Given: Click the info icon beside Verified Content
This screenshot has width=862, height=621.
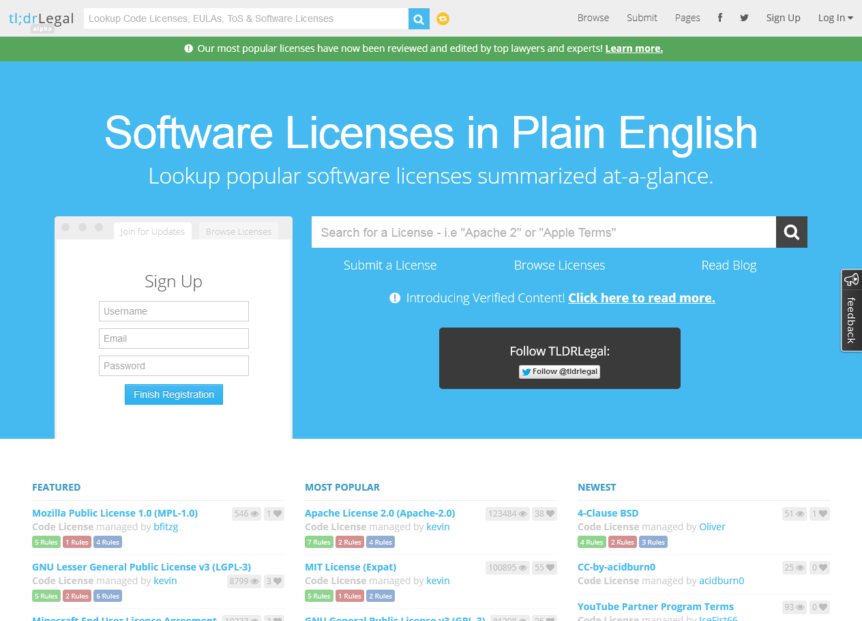Looking at the screenshot, I should (x=394, y=298).
